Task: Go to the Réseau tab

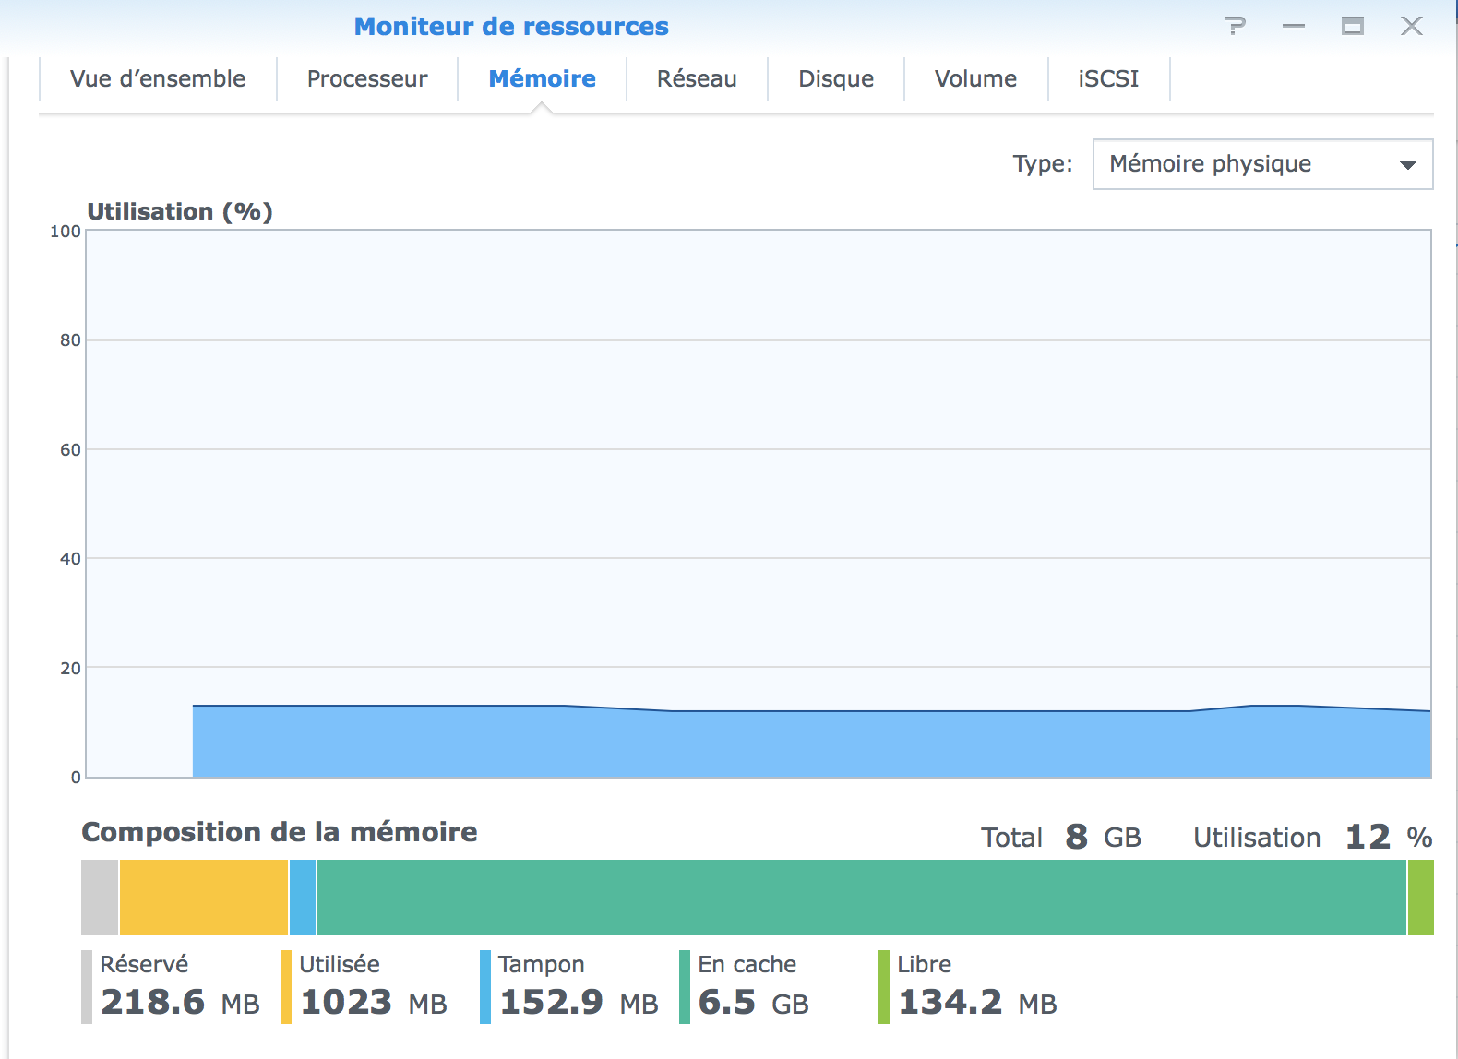Action: (697, 79)
